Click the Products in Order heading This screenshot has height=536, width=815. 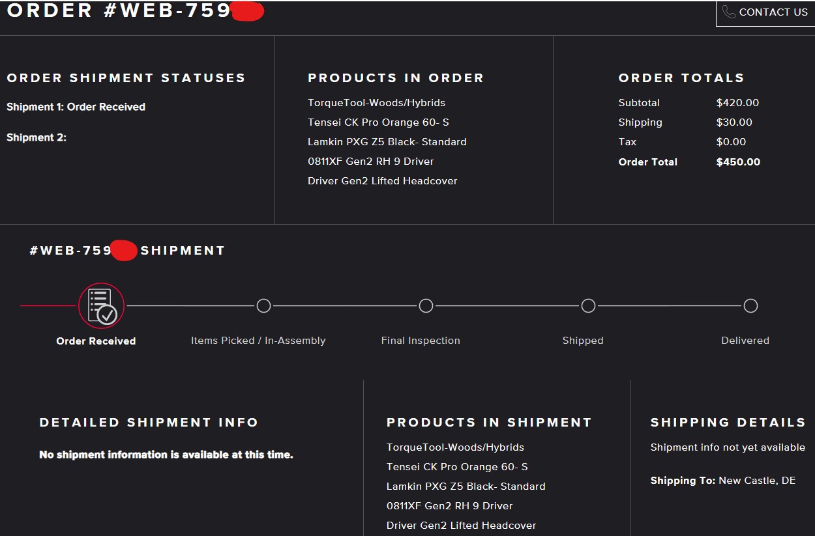(x=395, y=78)
